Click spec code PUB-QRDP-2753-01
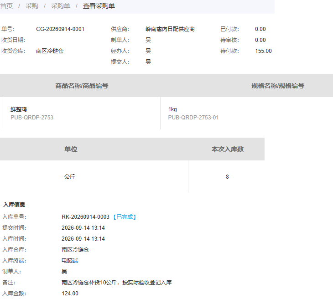The image size is (333, 299). pos(193,118)
